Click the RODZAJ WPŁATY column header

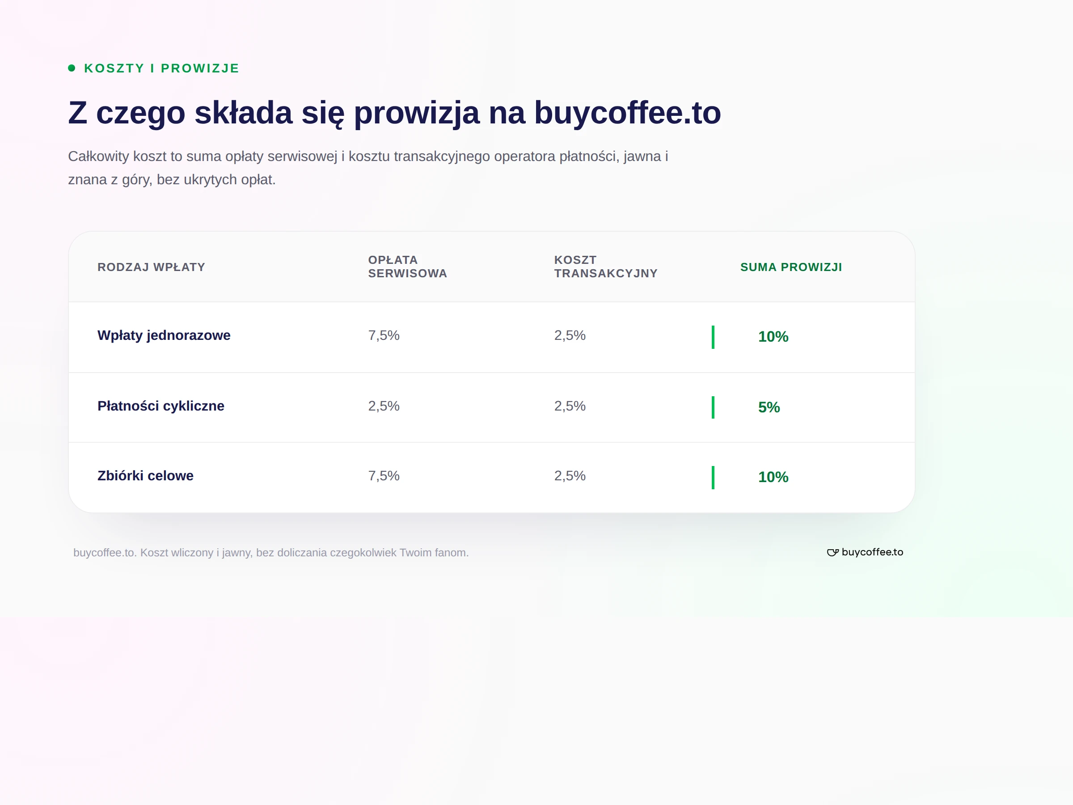click(x=152, y=267)
